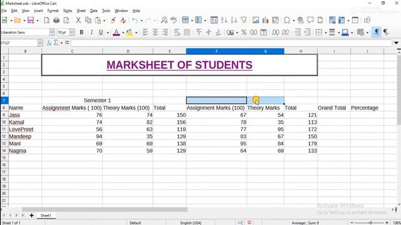The image size is (401, 225).
Task: Apply the yellow background color swatch
Action: tap(130, 32)
